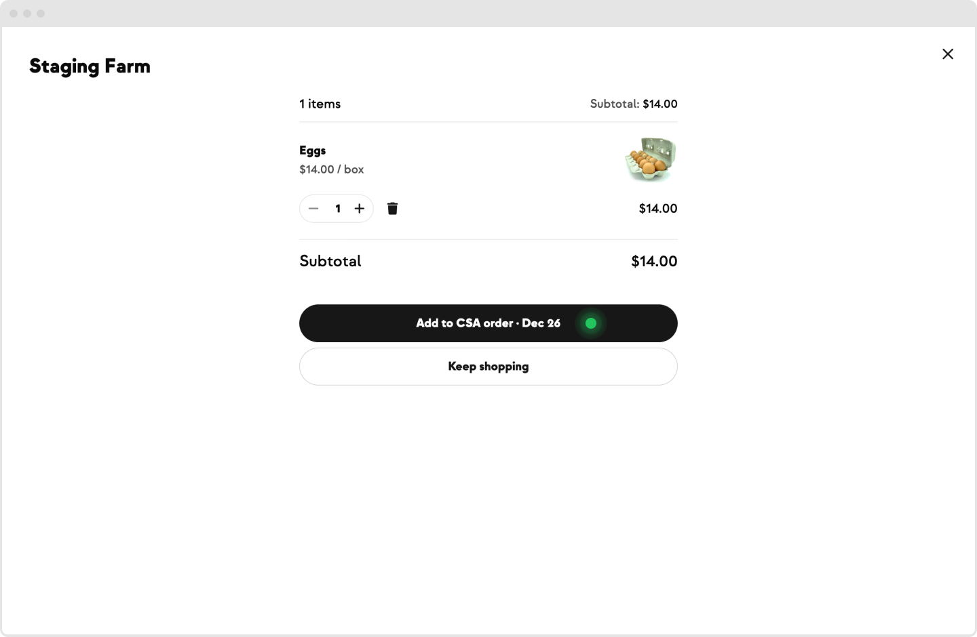Viewport: 977px width, 637px height.
Task: Click the bottom subtotal amount $14.00
Action: click(654, 261)
